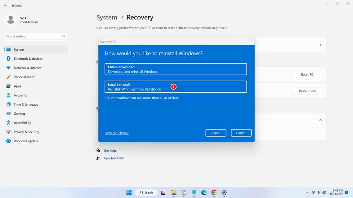The height and width of the screenshot is (198, 353).
Task: Click the battery tray icon
Action: pos(325,192)
